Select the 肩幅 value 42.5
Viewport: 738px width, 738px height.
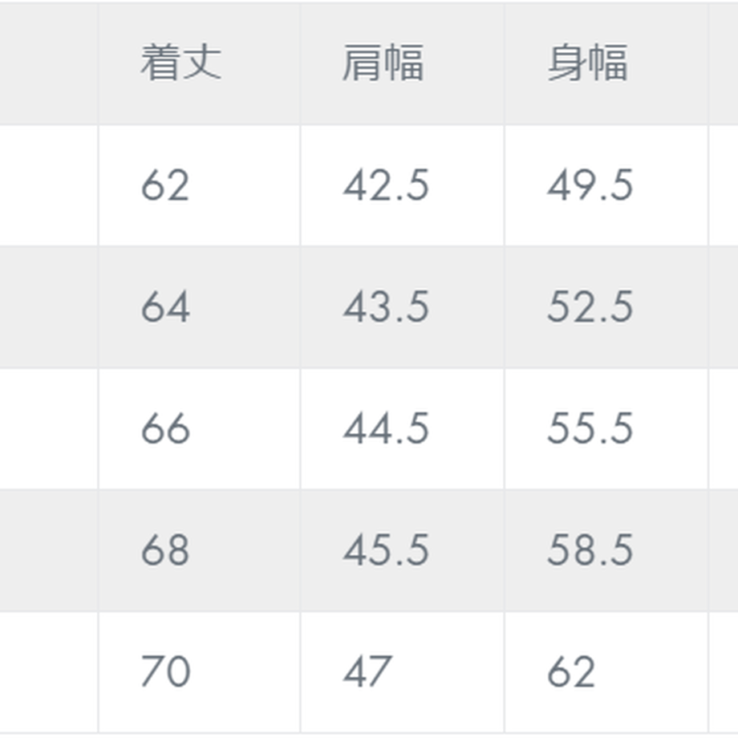[x=386, y=185]
